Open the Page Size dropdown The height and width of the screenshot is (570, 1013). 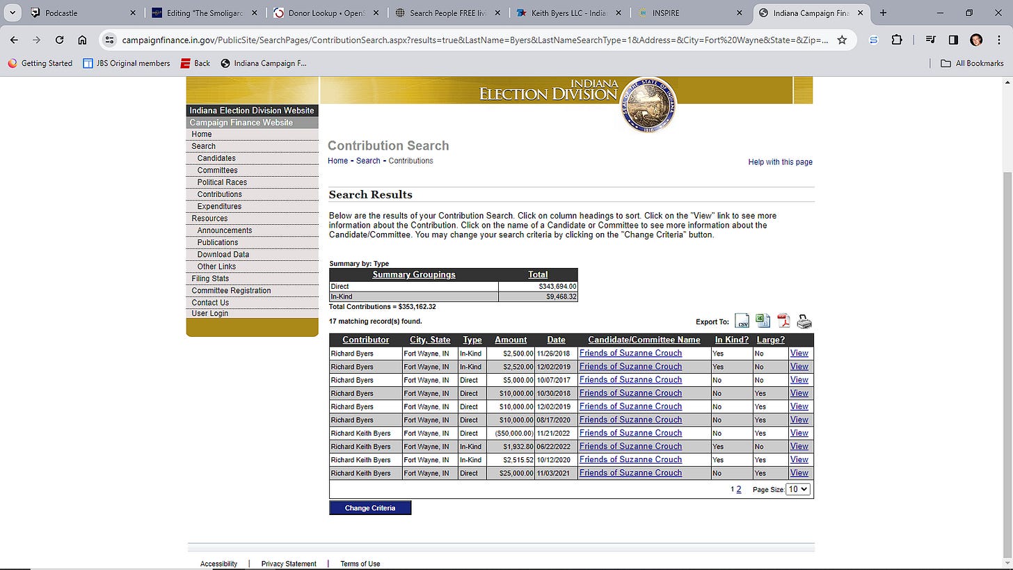798,489
